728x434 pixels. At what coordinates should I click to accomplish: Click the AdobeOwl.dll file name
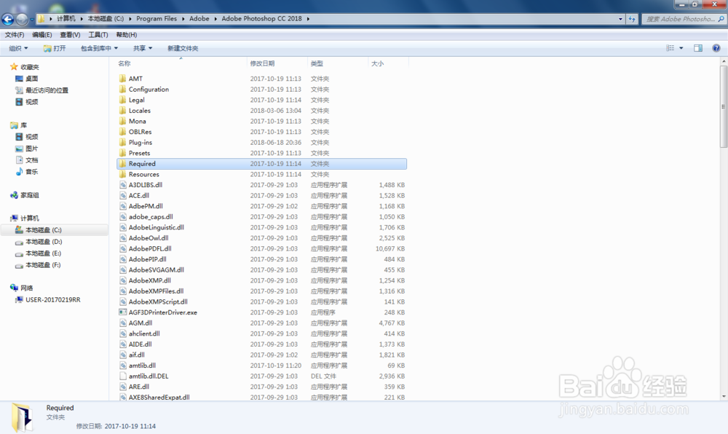(x=149, y=238)
